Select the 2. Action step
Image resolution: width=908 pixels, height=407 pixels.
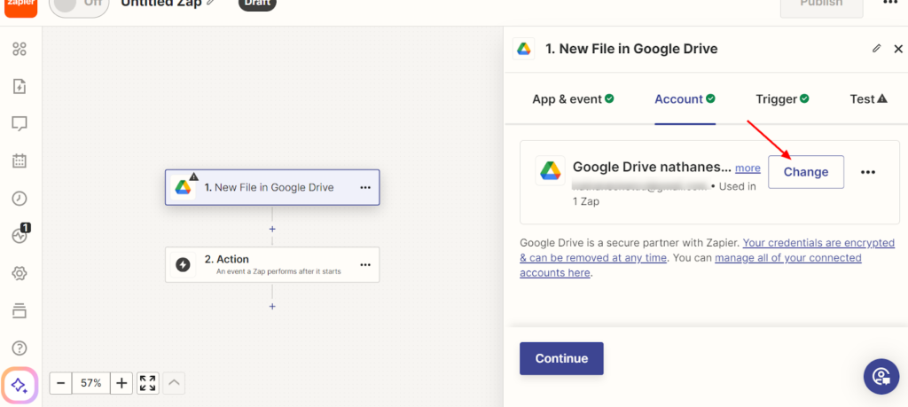(272, 264)
